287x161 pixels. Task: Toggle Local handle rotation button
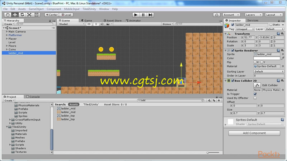point(66,15)
